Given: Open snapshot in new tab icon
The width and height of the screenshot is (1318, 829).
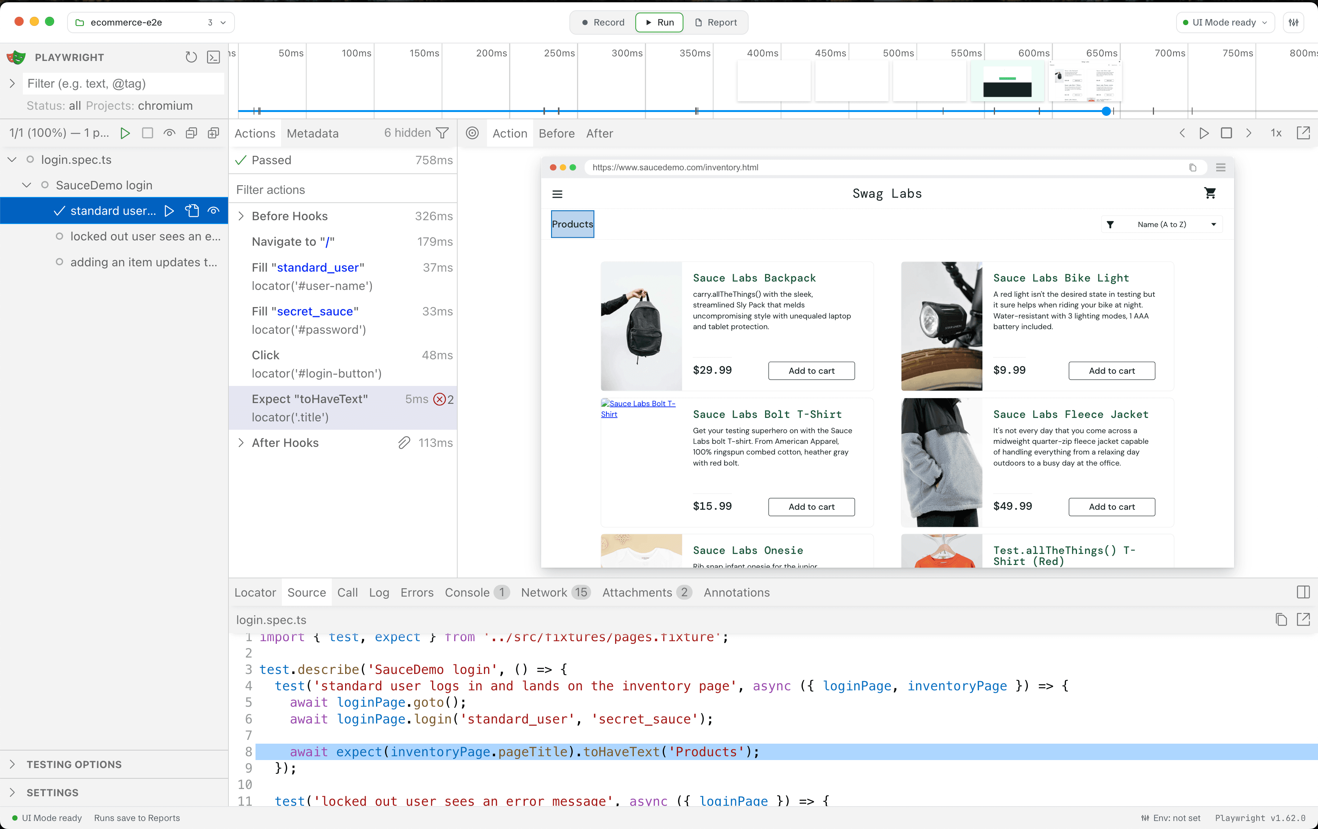Looking at the screenshot, I should click(1304, 133).
